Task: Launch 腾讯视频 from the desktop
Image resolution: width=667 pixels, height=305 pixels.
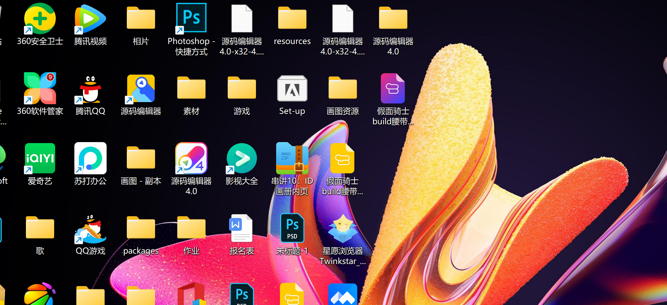Action: tap(90, 19)
